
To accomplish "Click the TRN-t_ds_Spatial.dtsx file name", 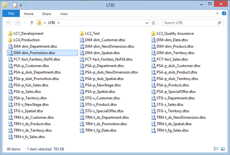I will [174, 124].
